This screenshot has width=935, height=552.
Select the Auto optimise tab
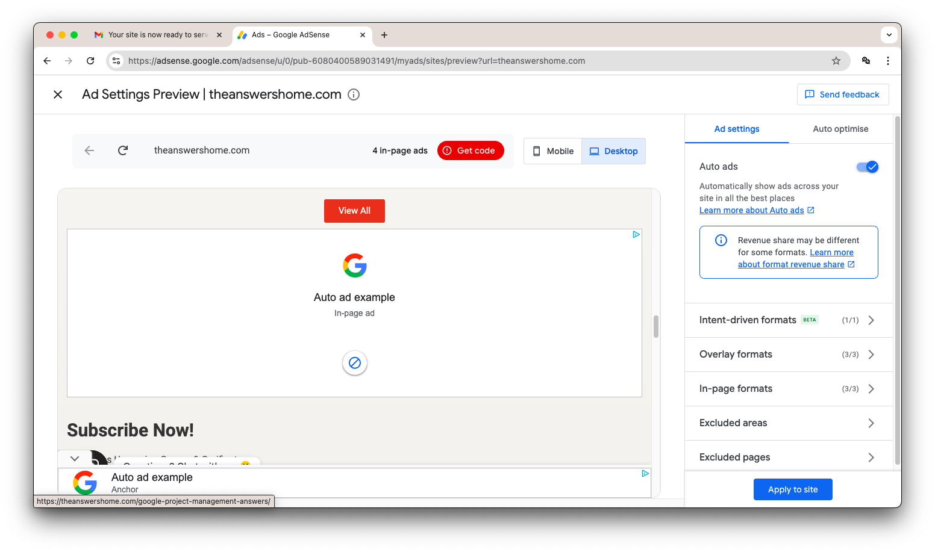point(840,129)
